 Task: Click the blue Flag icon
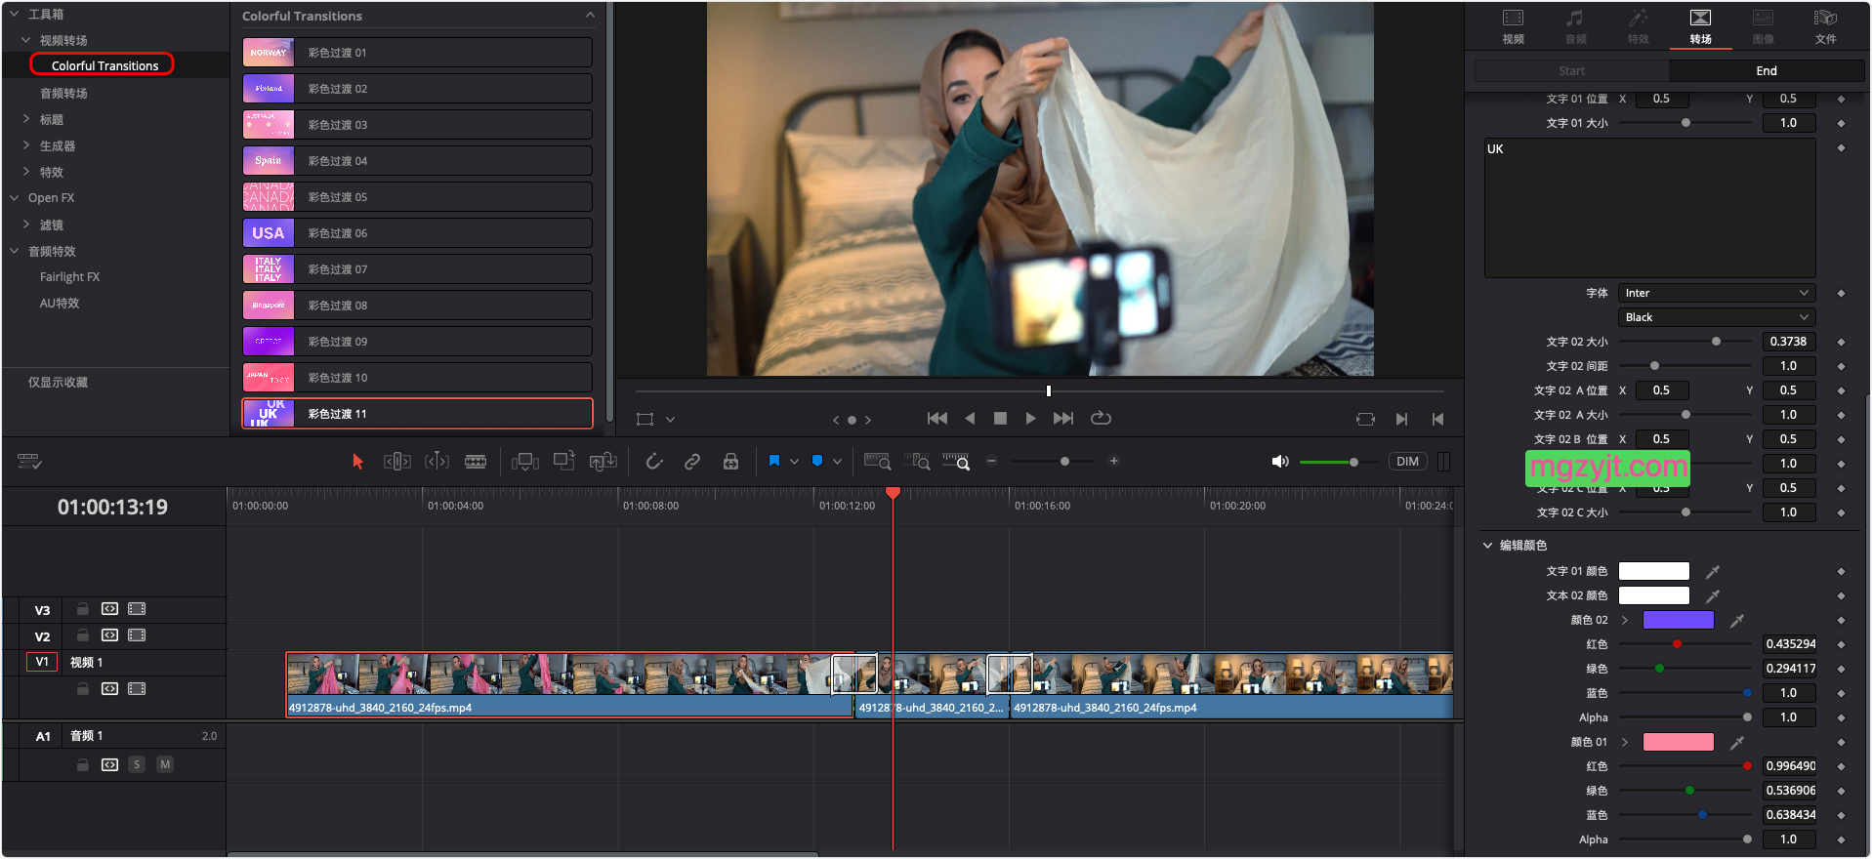pyautogui.click(x=774, y=461)
